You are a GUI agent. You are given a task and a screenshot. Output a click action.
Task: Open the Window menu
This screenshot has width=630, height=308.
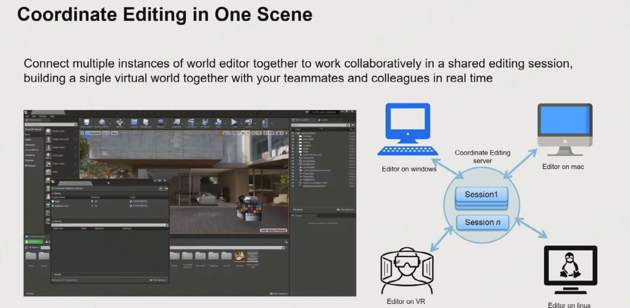click(43, 116)
